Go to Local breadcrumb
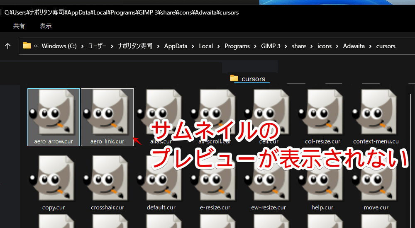Image resolution: width=415 pixels, height=228 pixels. click(x=206, y=46)
